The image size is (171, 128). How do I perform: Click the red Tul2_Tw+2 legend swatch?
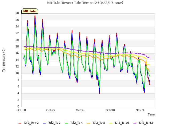click(x=20, y=123)
